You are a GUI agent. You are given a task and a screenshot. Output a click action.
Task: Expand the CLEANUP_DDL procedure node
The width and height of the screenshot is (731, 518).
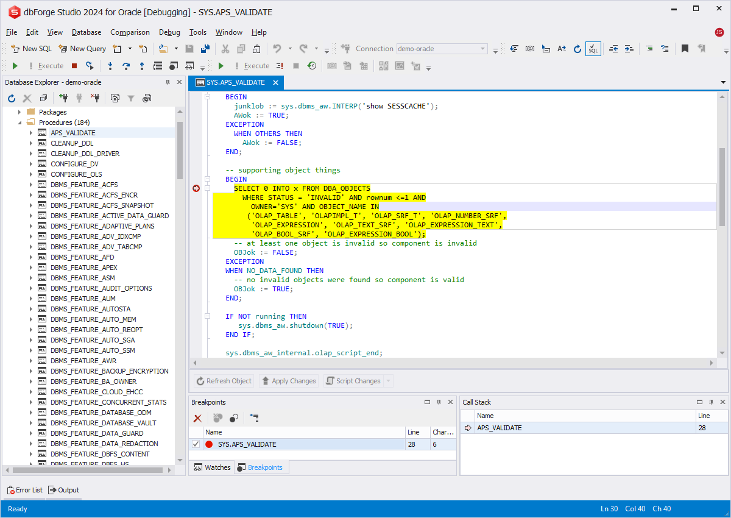30,143
